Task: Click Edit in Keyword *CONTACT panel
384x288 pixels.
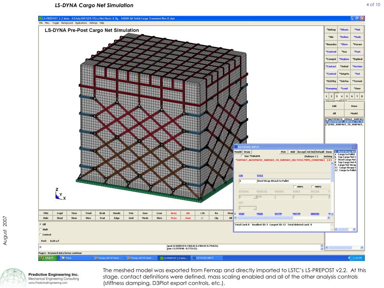Action: [x=334, y=106]
